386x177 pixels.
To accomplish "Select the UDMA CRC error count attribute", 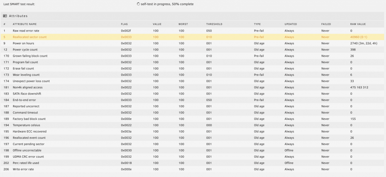I will point(28,157).
